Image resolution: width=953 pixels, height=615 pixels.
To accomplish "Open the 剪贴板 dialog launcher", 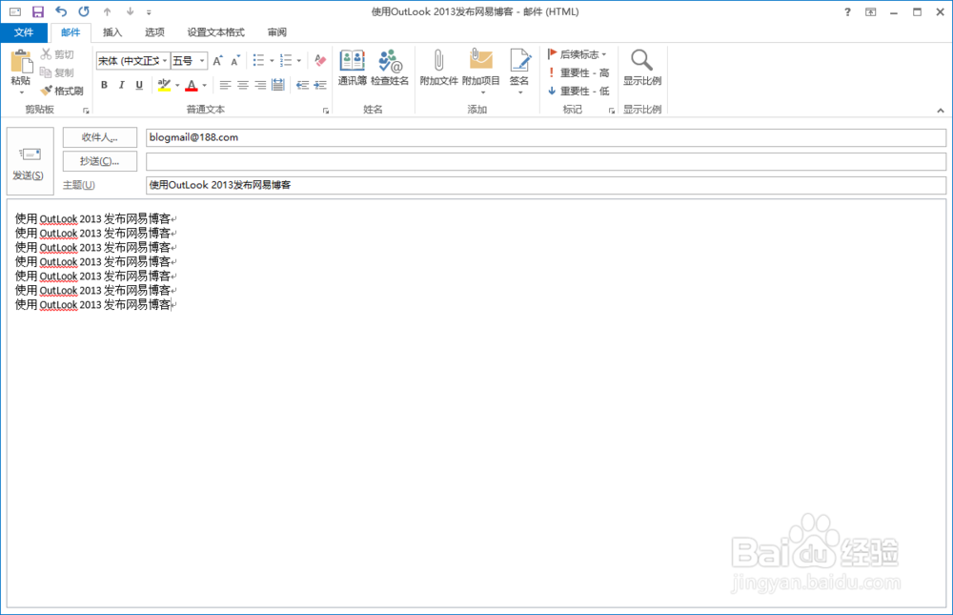I will 86,111.
